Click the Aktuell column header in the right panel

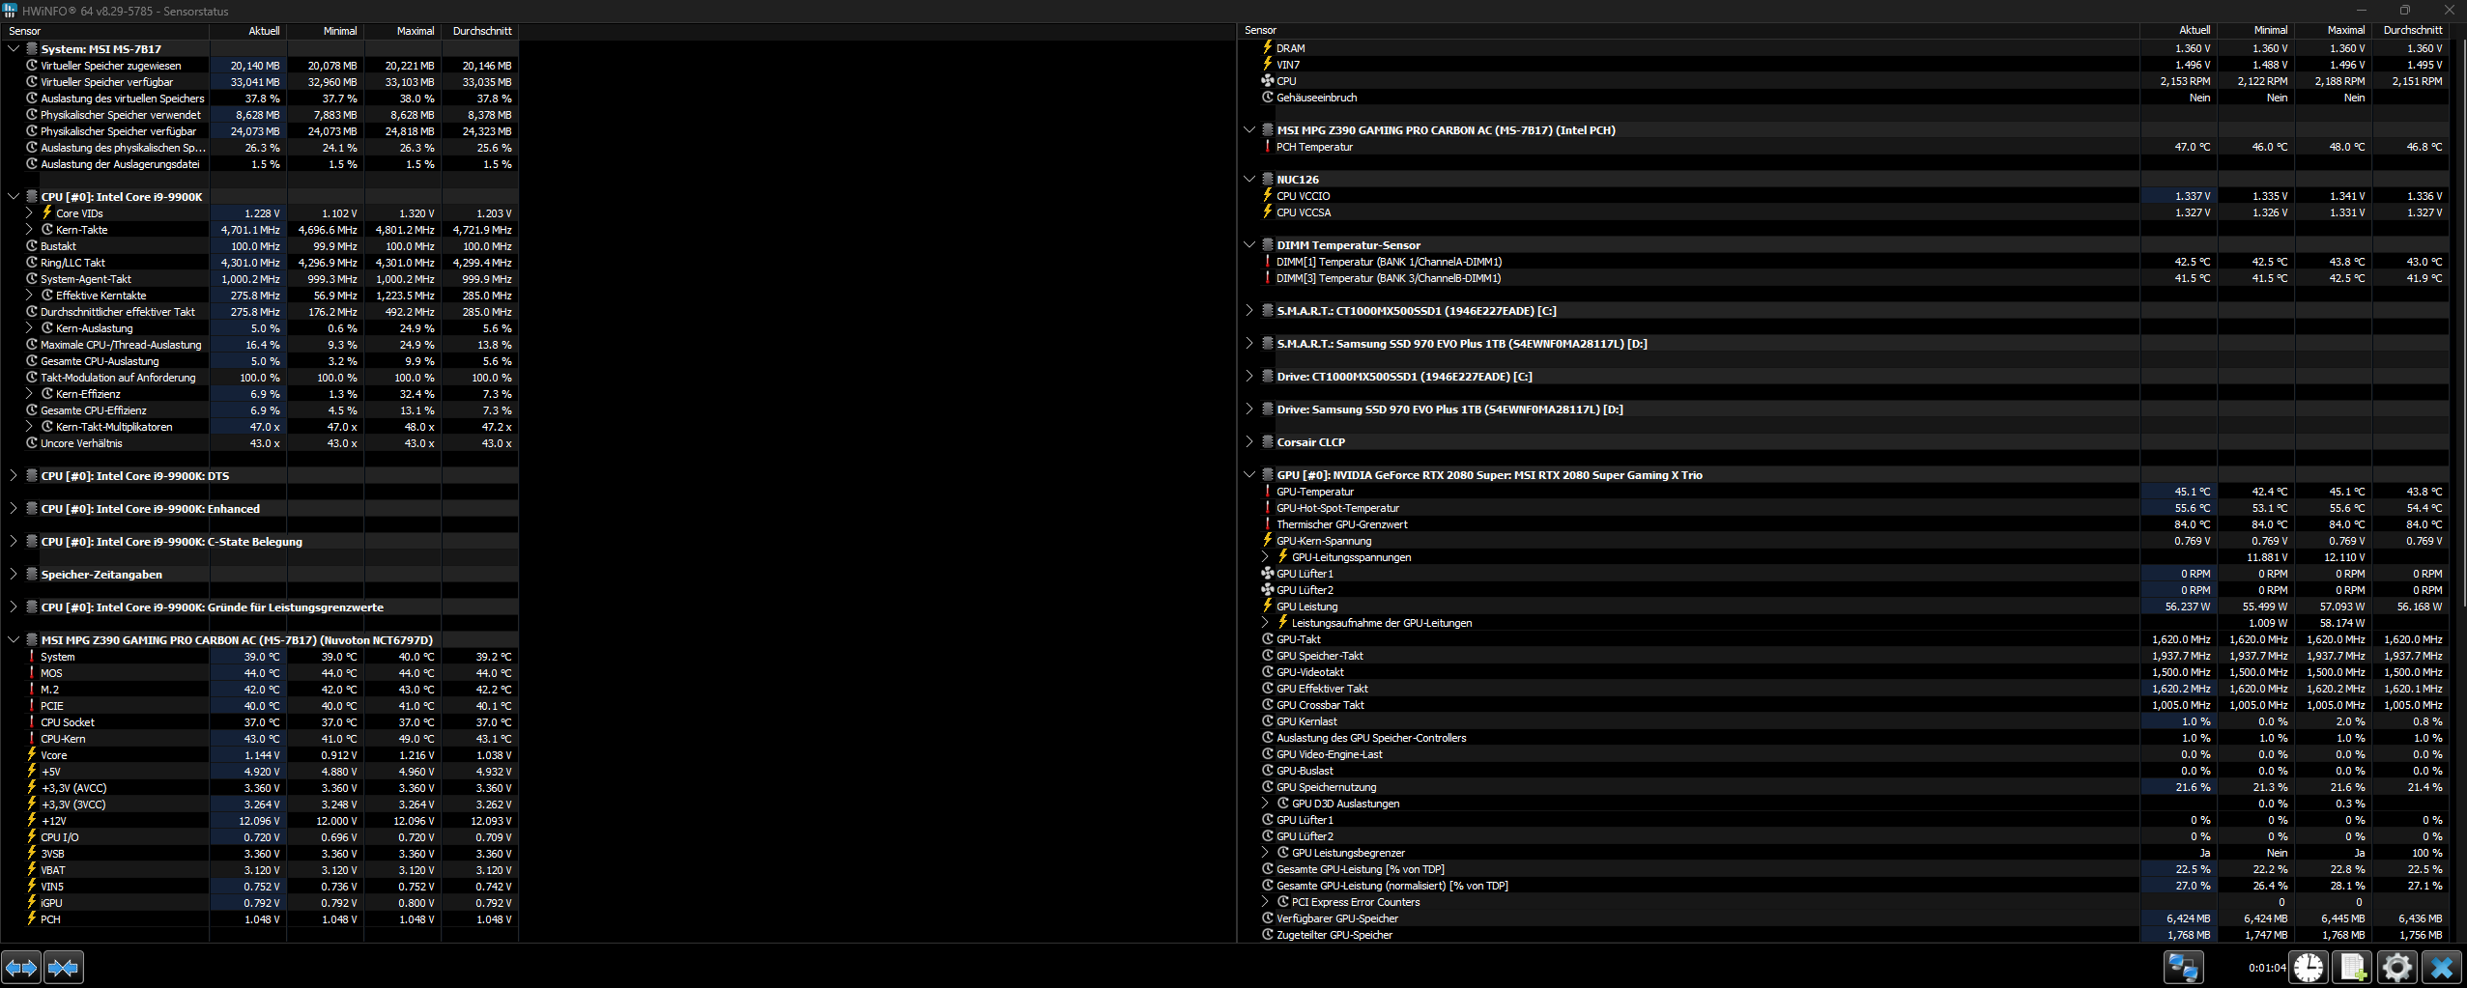(2179, 30)
